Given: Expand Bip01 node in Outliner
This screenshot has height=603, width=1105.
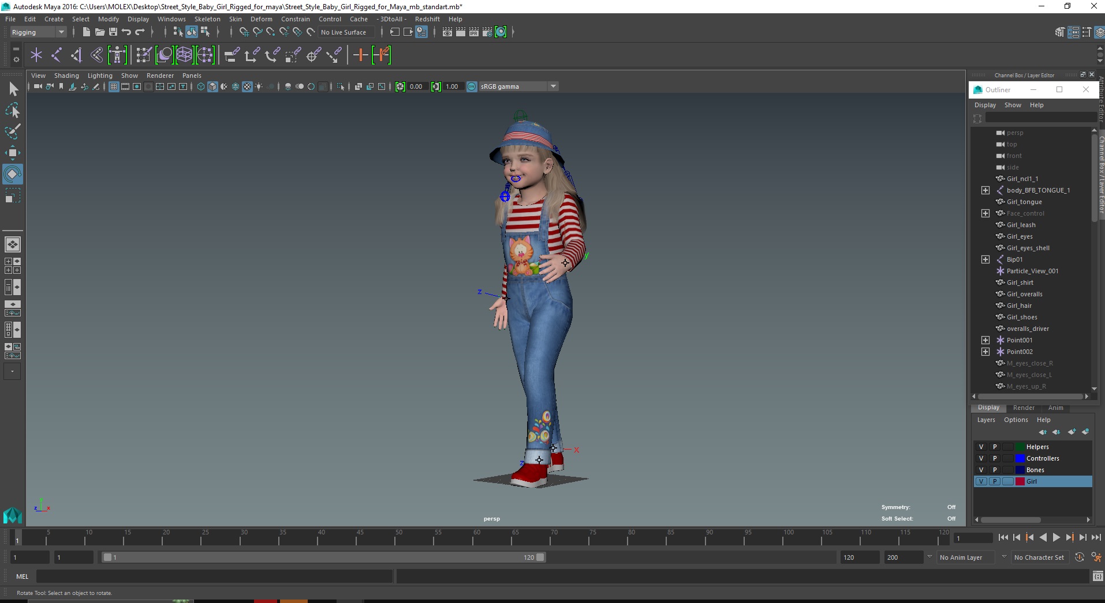Looking at the screenshot, I should coord(985,259).
